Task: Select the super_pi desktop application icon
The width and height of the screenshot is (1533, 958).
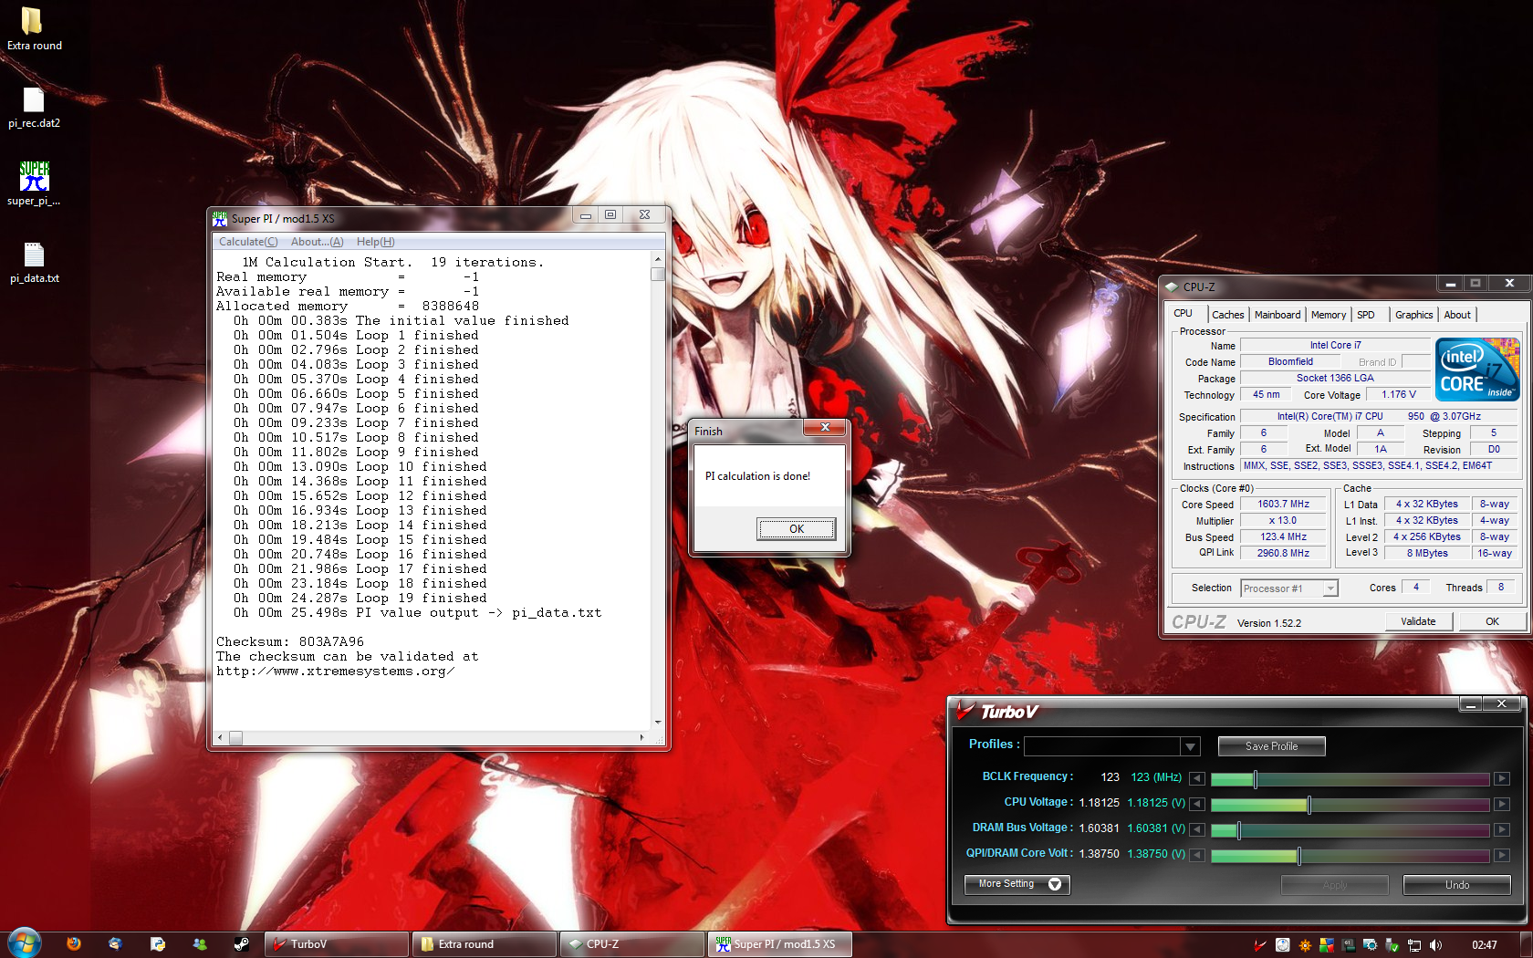Action: coord(34,177)
